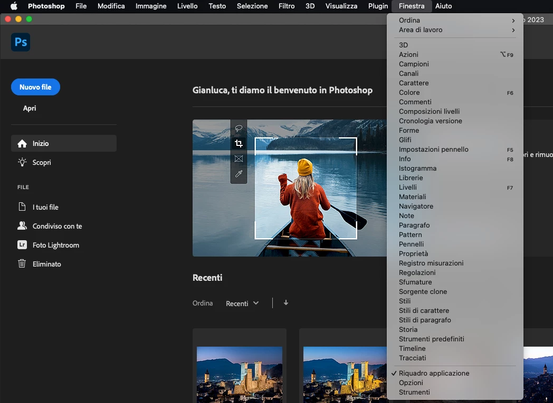Open the Selezione menu
The width and height of the screenshot is (553, 403).
252,6
